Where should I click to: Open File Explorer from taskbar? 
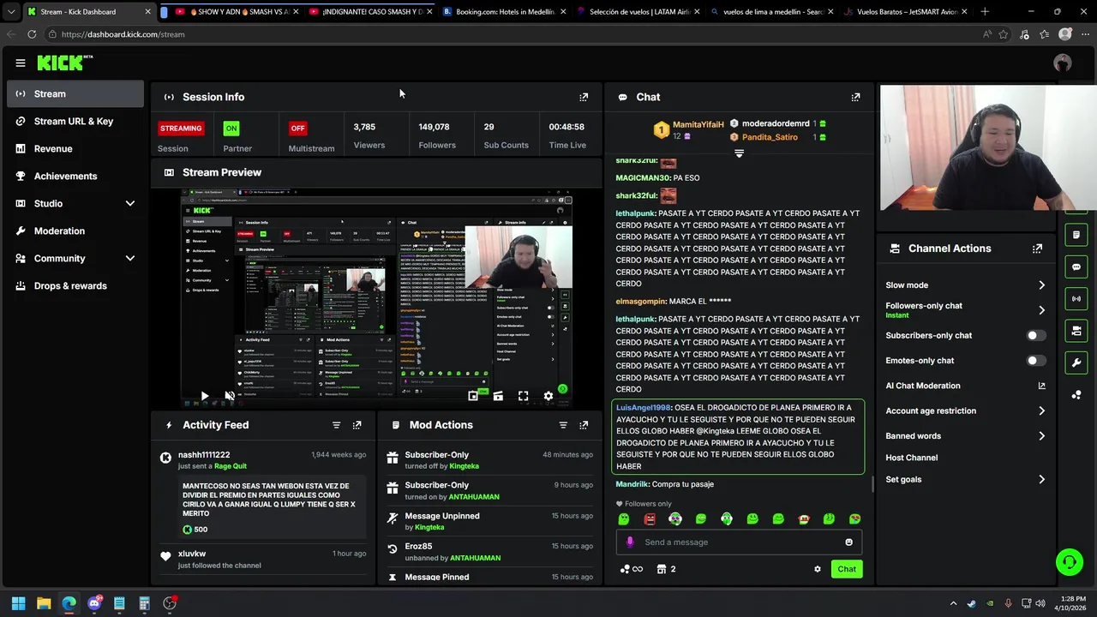pyautogui.click(x=44, y=603)
